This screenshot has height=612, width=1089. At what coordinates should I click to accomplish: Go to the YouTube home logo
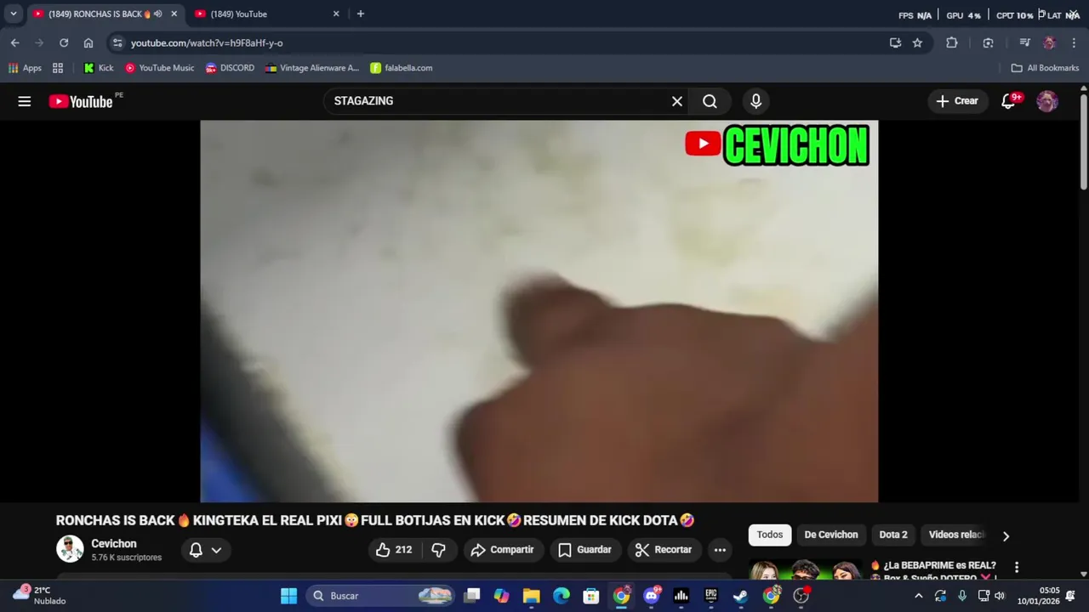81,101
